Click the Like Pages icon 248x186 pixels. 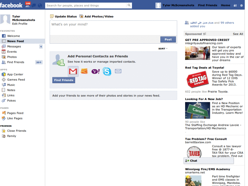click(4, 118)
